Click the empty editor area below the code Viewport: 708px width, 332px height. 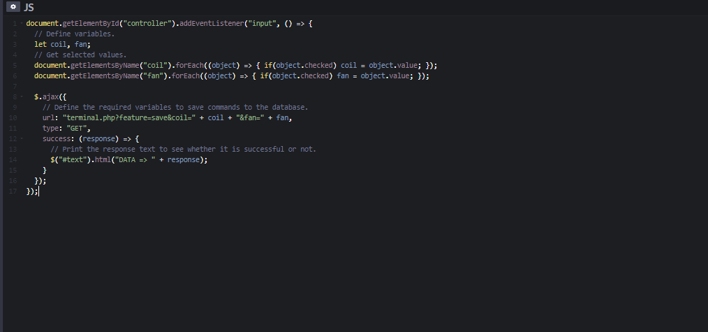(x=349, y=266)
